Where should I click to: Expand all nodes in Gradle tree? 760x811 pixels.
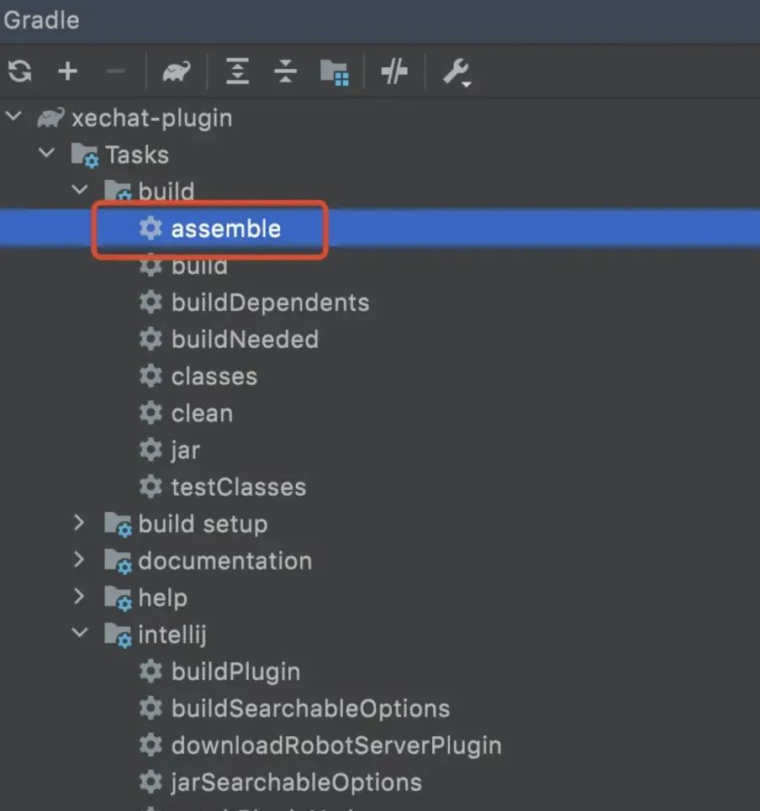pos(237,71)
